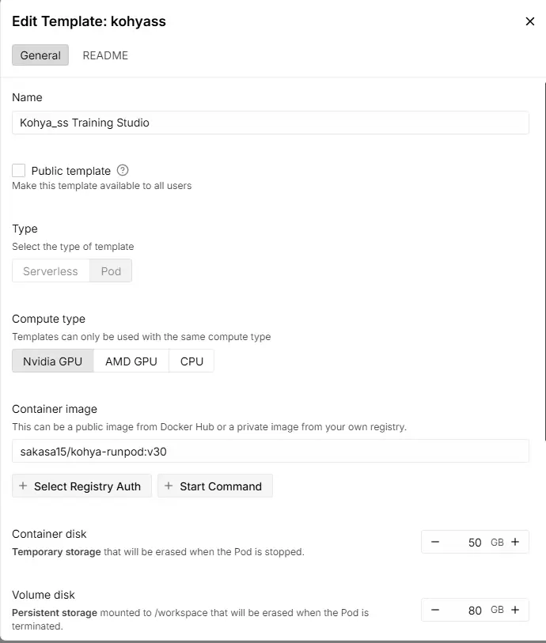Click the Public template help icon

(123, 170)
